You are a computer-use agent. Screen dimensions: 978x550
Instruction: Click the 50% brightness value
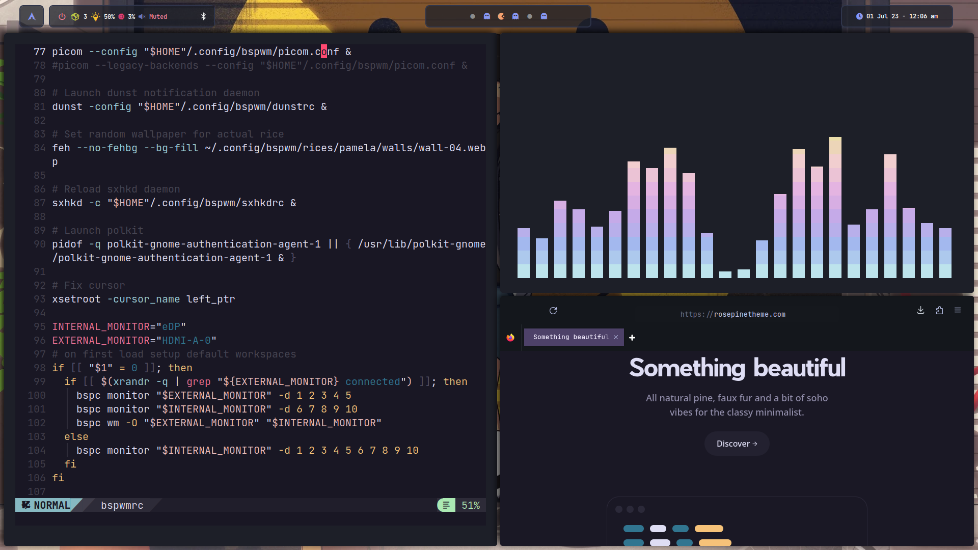point(109,16)
